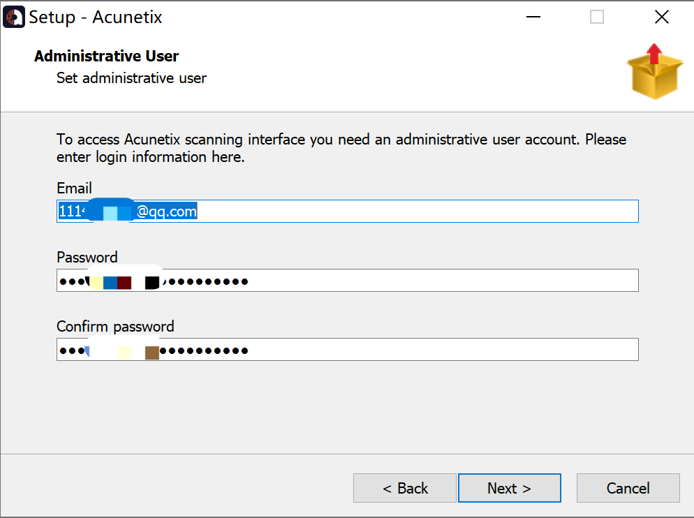Click the Password label text
This screenshot has height=518, width=694.
87,257
